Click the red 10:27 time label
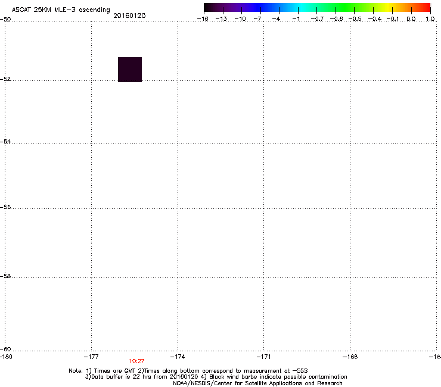The width and height of the screenshot is (441, 387). pyautogui.click(x=136, y=361)
